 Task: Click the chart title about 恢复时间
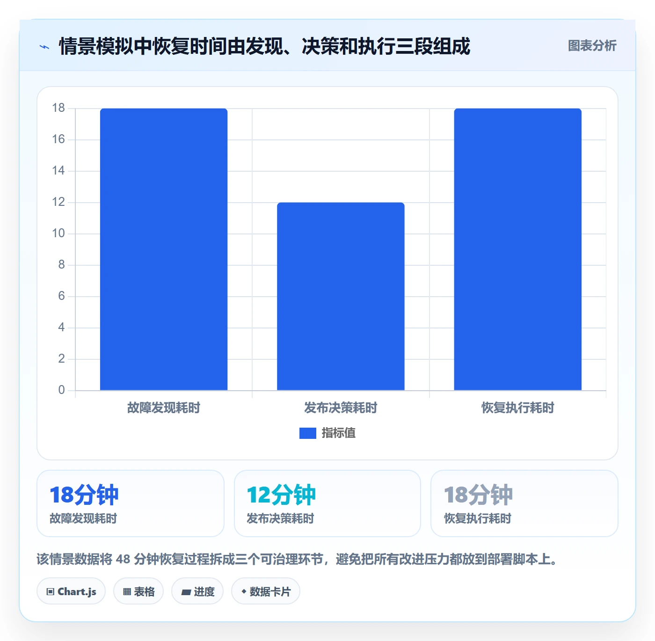(264, 46)
